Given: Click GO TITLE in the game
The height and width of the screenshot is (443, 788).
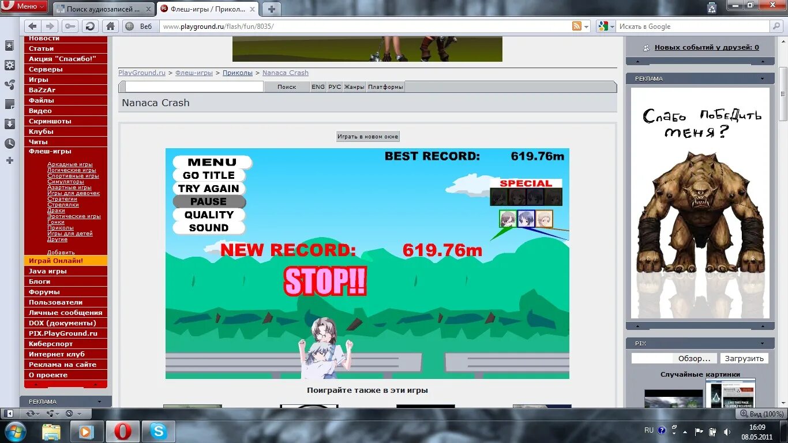Looking at the screenshot, I should (209, 175).
